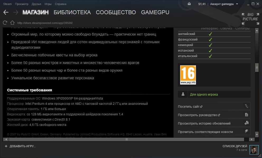Click the немецкий language row
262x158 pixels.
pyautogui.click(x=214, y=45)
